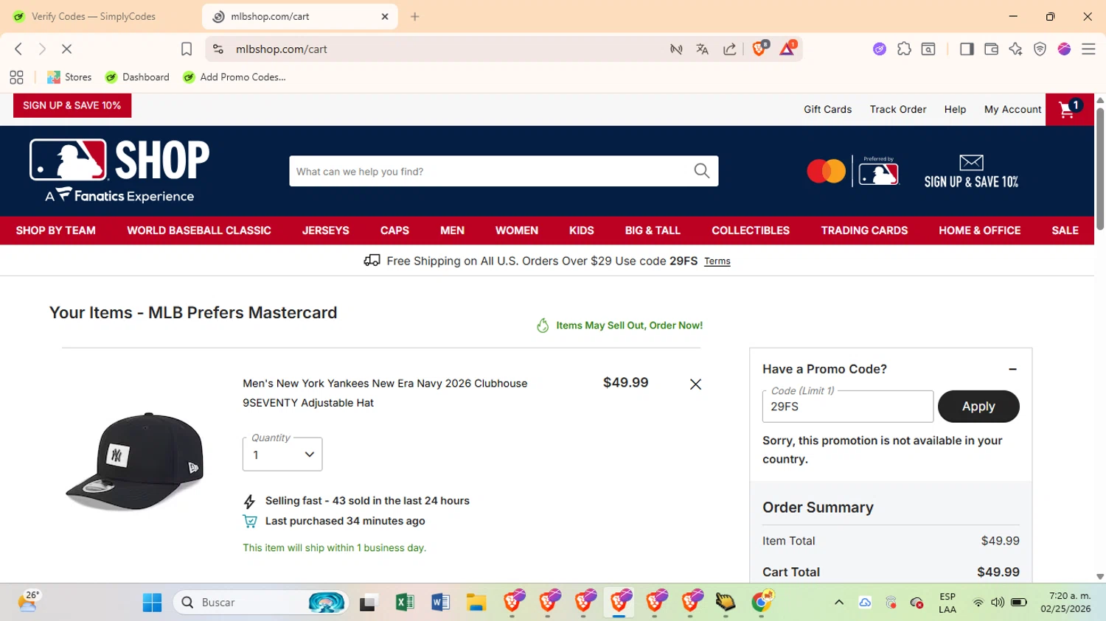Screen dimensions: 1106x621
Task: Click the browser address bar URL
Action: 282,49
